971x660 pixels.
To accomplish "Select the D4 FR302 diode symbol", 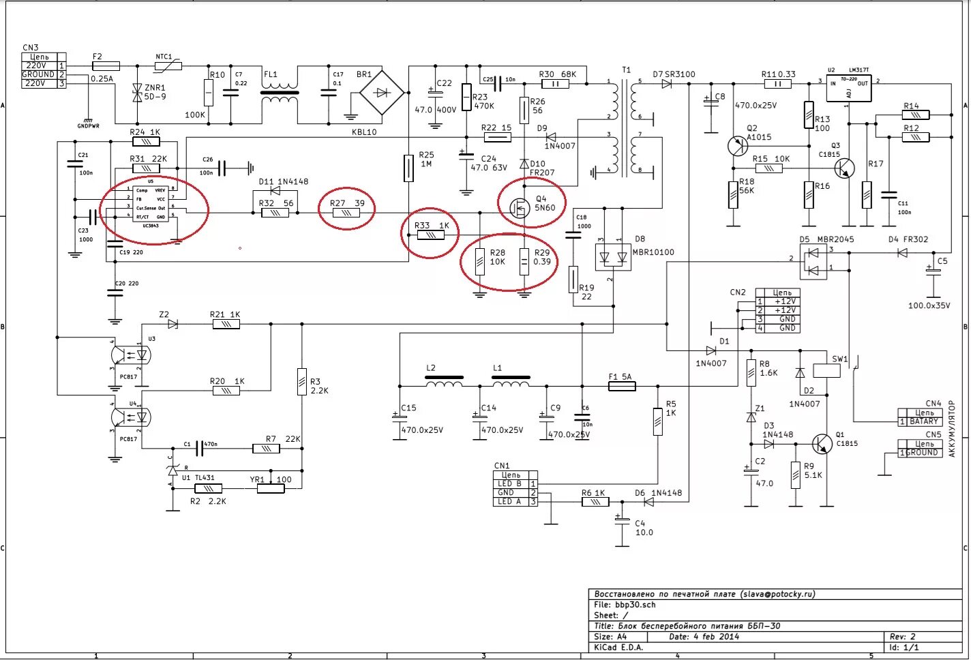I will (903, 253).
